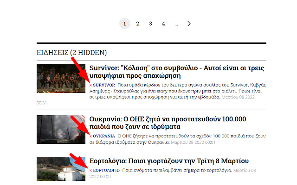Go to page 2 in pagination
The width and height of the screenshot is (297, 185).
tap(137, 24)
